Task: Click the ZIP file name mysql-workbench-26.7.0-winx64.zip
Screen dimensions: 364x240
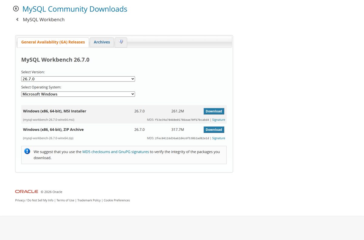Action: pos(48,138)
